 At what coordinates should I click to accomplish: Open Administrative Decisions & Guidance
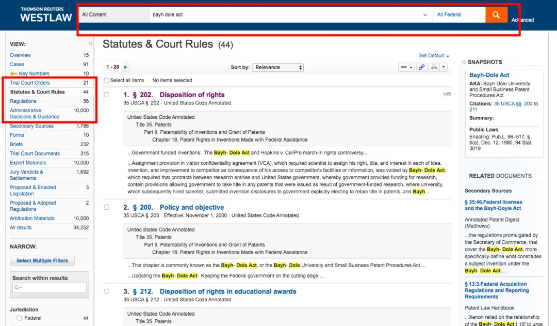point(35,114)
